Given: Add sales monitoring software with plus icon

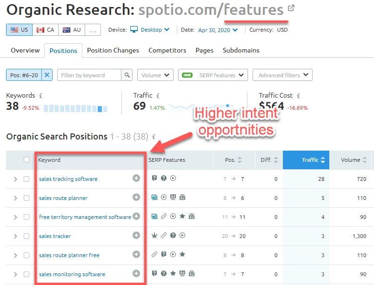Looking at the screenshot, I should [x=136, y=273].
